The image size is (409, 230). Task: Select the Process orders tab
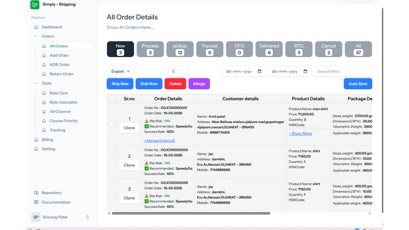pyautogui.click(x=150, y=49)
